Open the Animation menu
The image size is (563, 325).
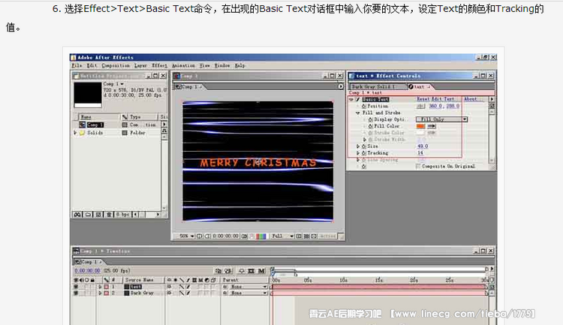coord(183,65)
